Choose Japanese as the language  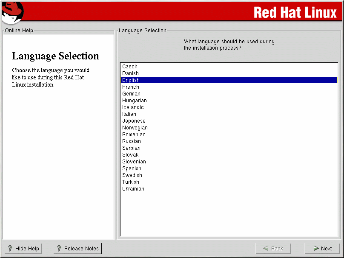tap(134, 121)
